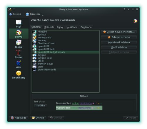Screen dimensions: 147x129
Task: Expand the Nápověda toolbar dropdown arrow
Action: (43, 16)
